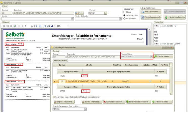Click the report viewer scroll up arrow
This screenshot has width=188, height=113.
150,29
